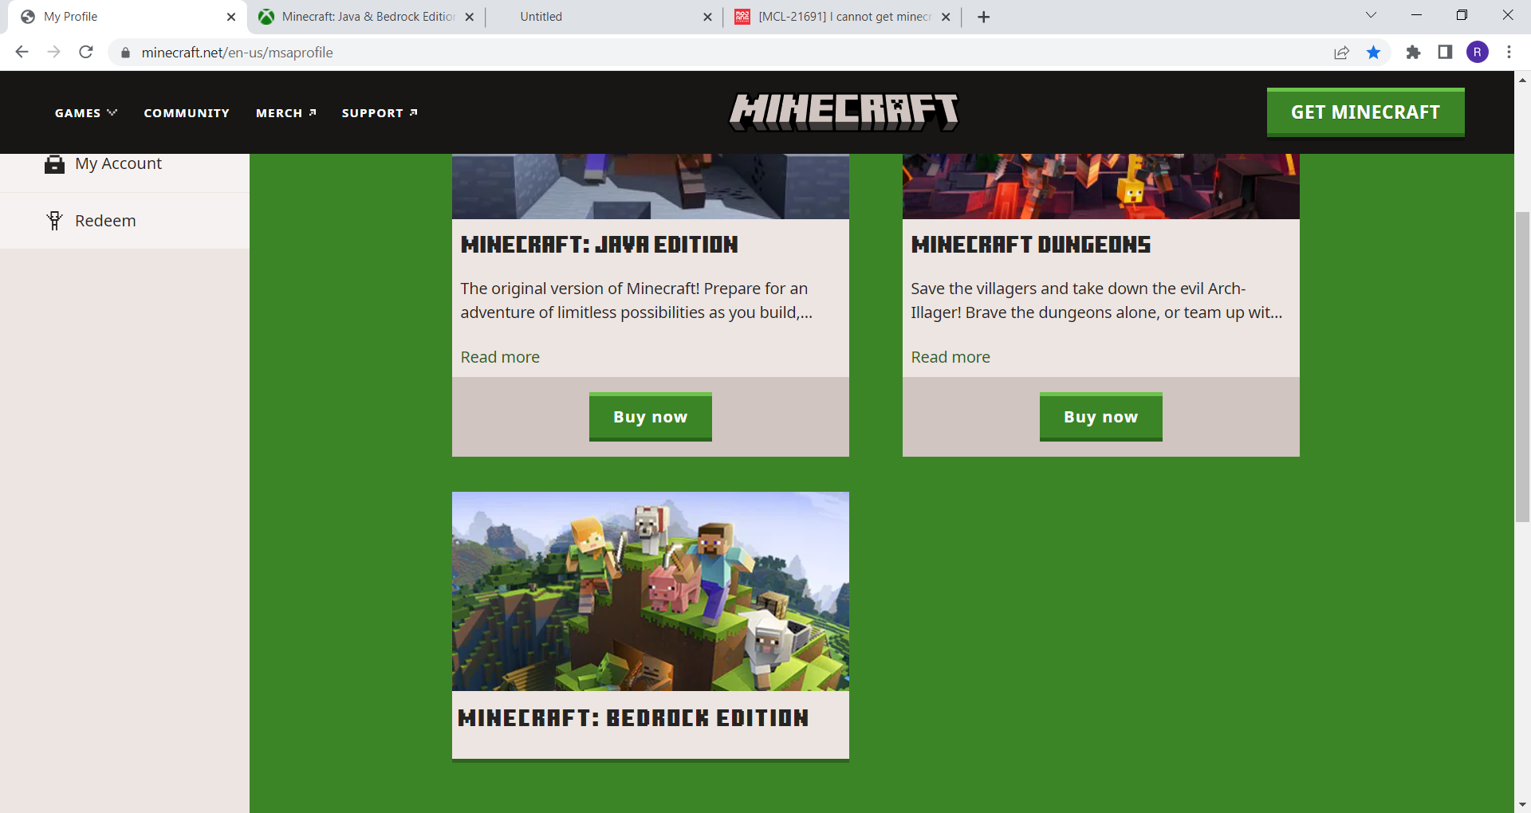Open the Merch external link

[x=286, y=113]
